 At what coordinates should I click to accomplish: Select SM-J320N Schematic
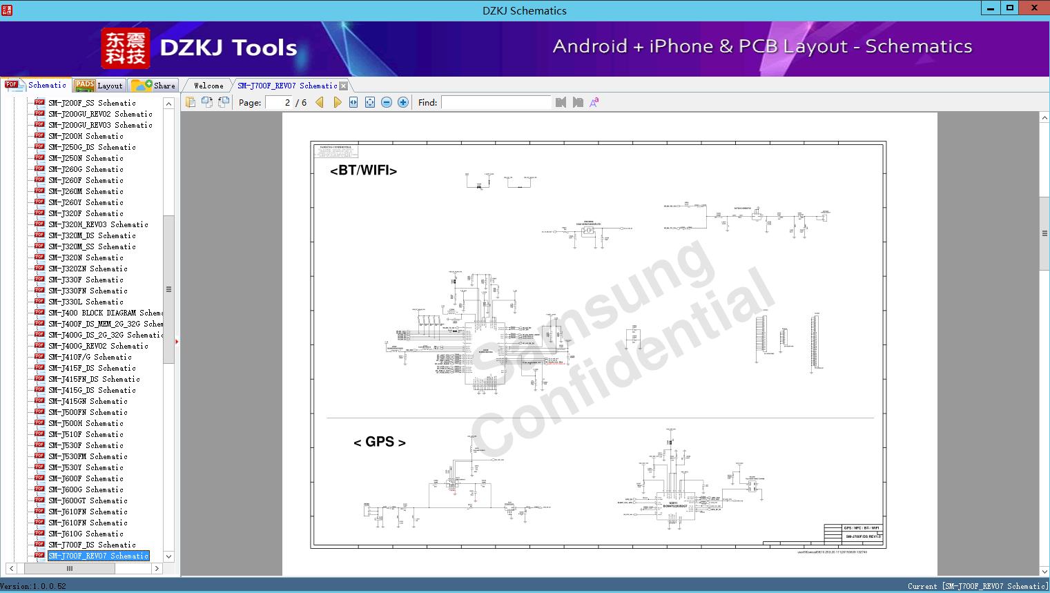(86, 257)
